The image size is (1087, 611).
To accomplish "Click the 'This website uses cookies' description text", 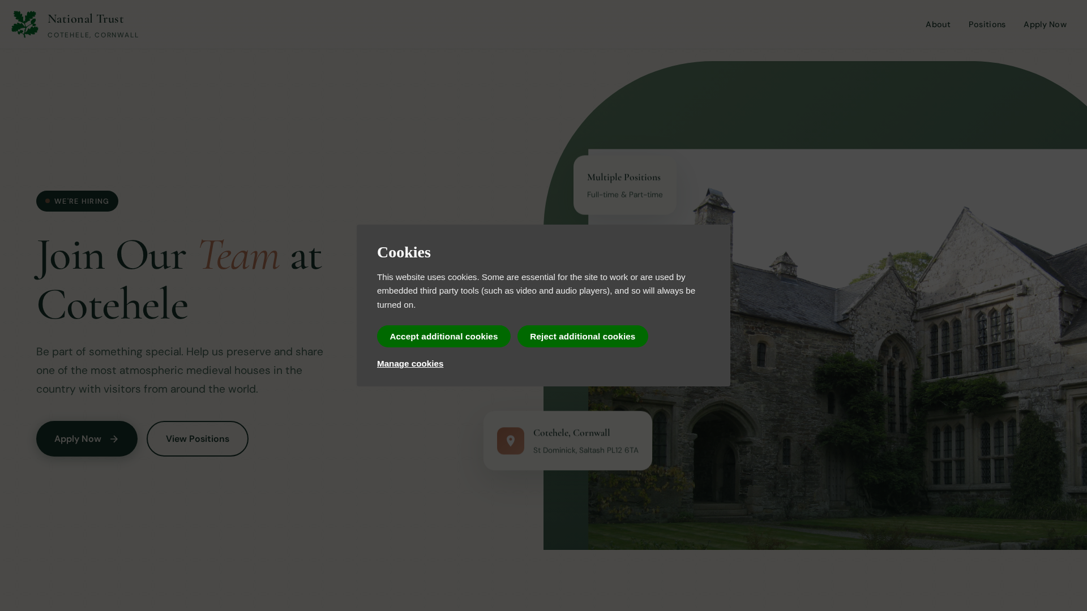I will (536, 291).
